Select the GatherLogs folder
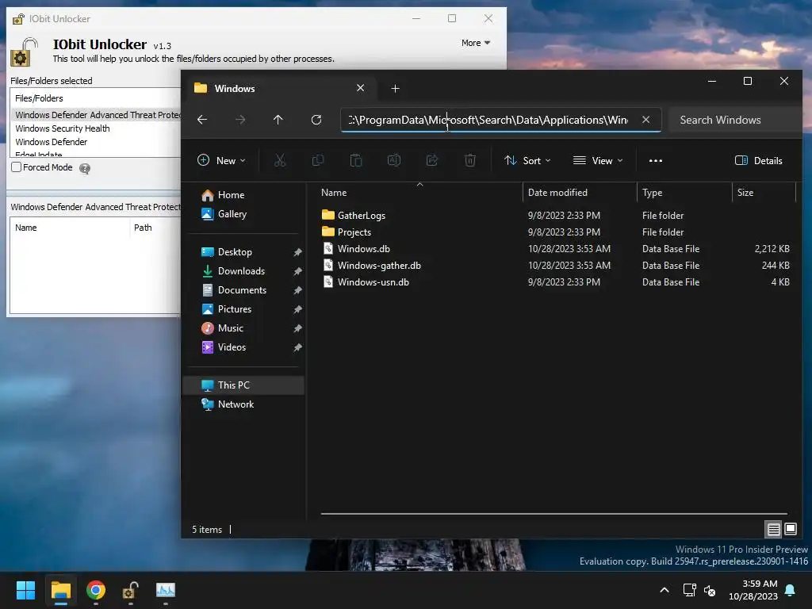 [362, 216]
